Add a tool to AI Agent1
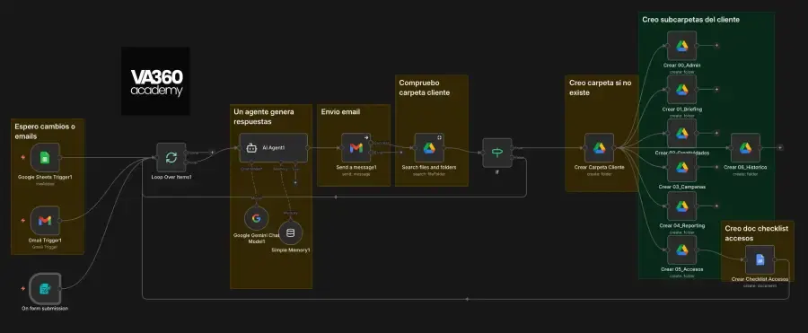The height and width of the screenshot is (333, 808). pyautogui.click(x=295, y=182)
